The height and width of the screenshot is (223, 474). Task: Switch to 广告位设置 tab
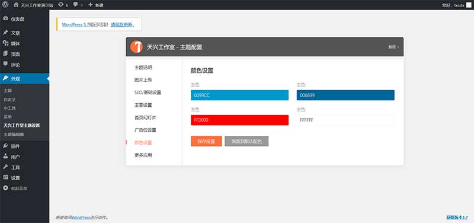(145, 130)
